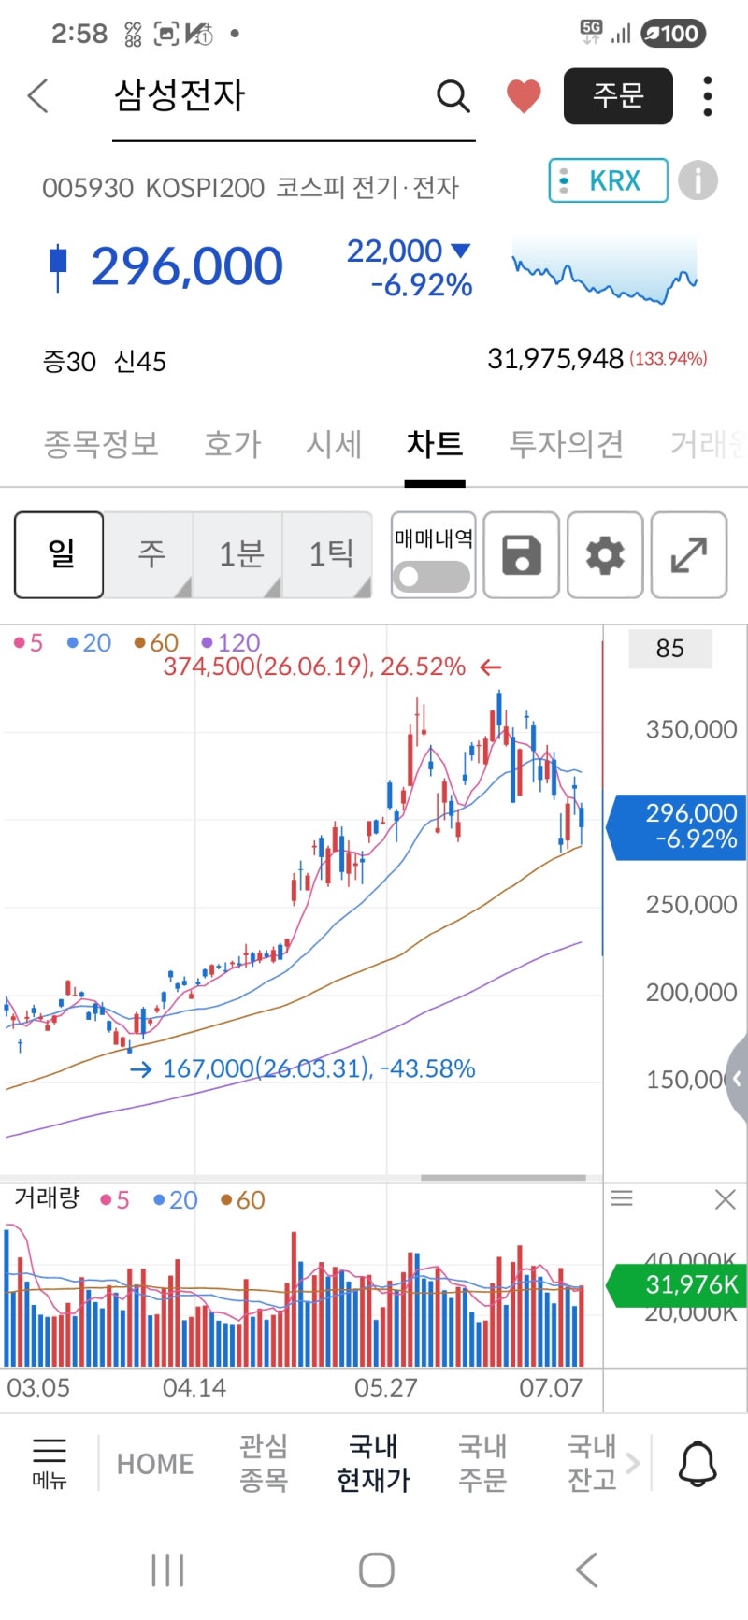The width and height of the screenshot is (748, 1620).
Task: Open the 메뉴 hamburger menu
Action: click(x=50, y=1463)
